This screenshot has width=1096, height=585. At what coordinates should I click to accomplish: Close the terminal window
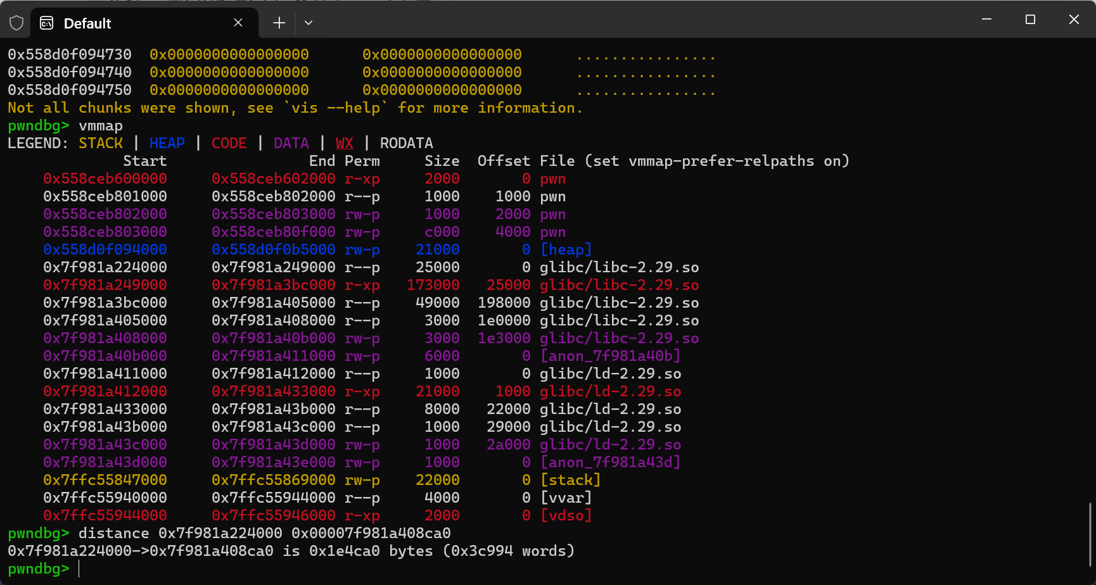click(x=1074, y=20)
